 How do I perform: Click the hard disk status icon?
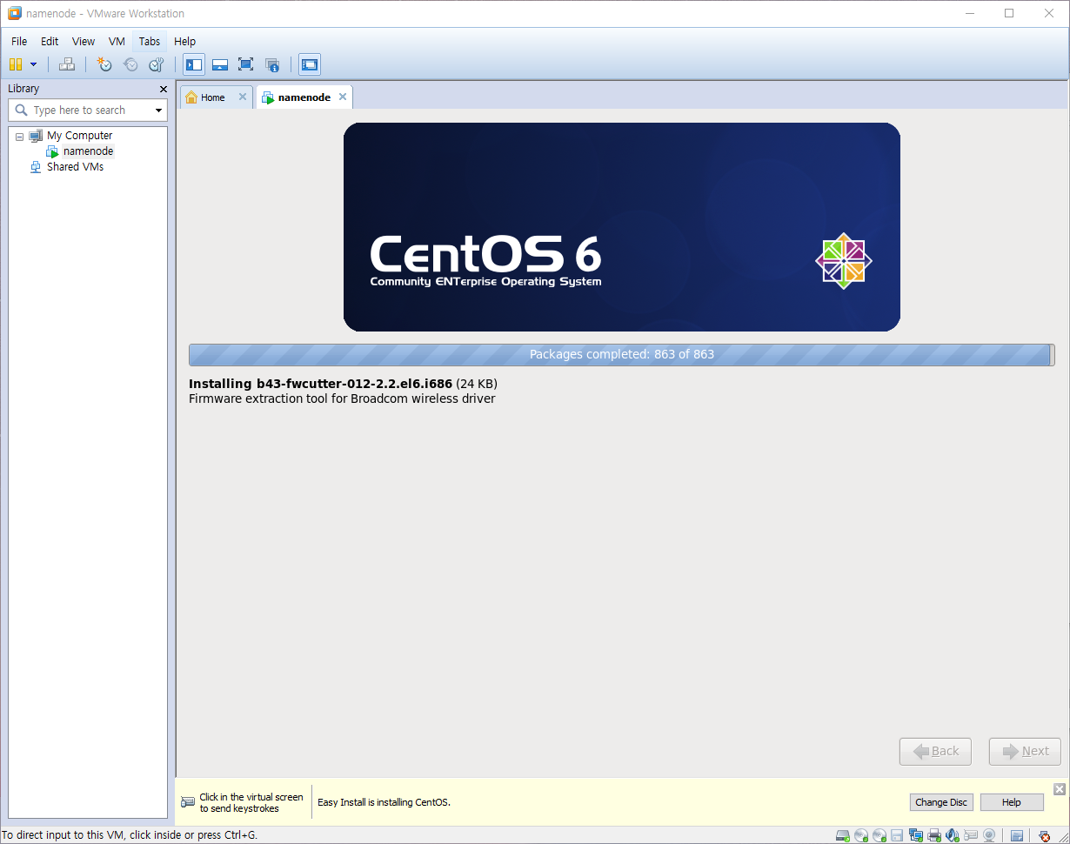(x=842, y=835)
